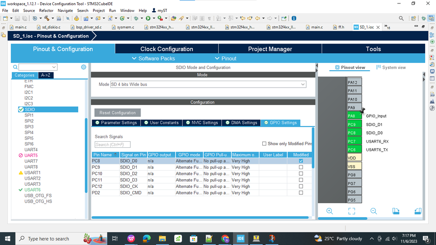Screen dimensions: 436x245
Task: Click the Build hammer icon
Action: click(47, 18)
